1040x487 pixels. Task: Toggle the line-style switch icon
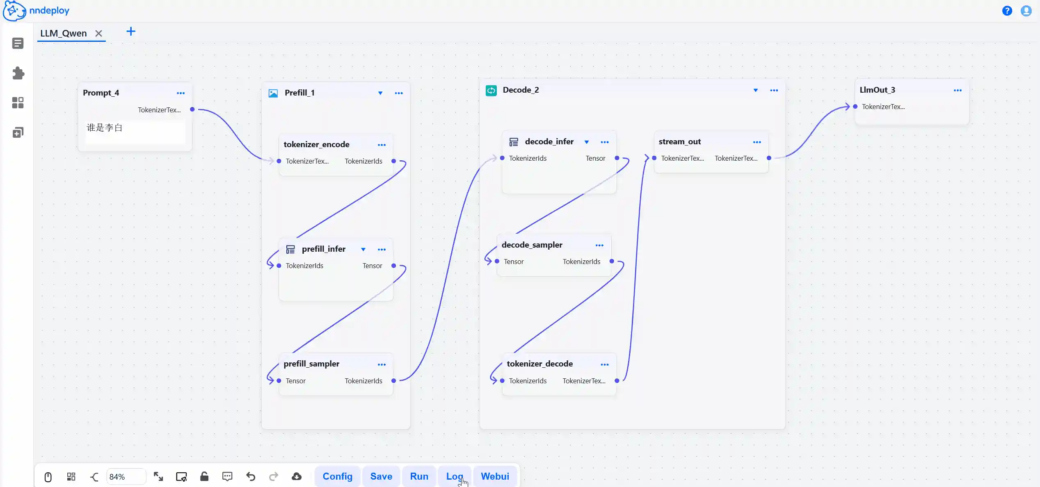94,477
